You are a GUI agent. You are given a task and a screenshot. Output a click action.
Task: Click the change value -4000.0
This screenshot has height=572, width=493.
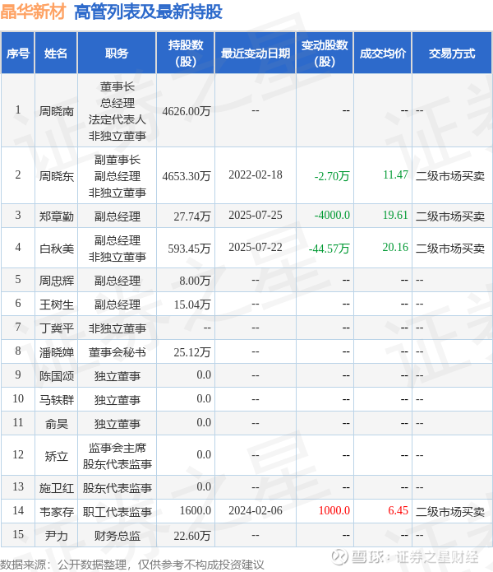pos(332,215)
